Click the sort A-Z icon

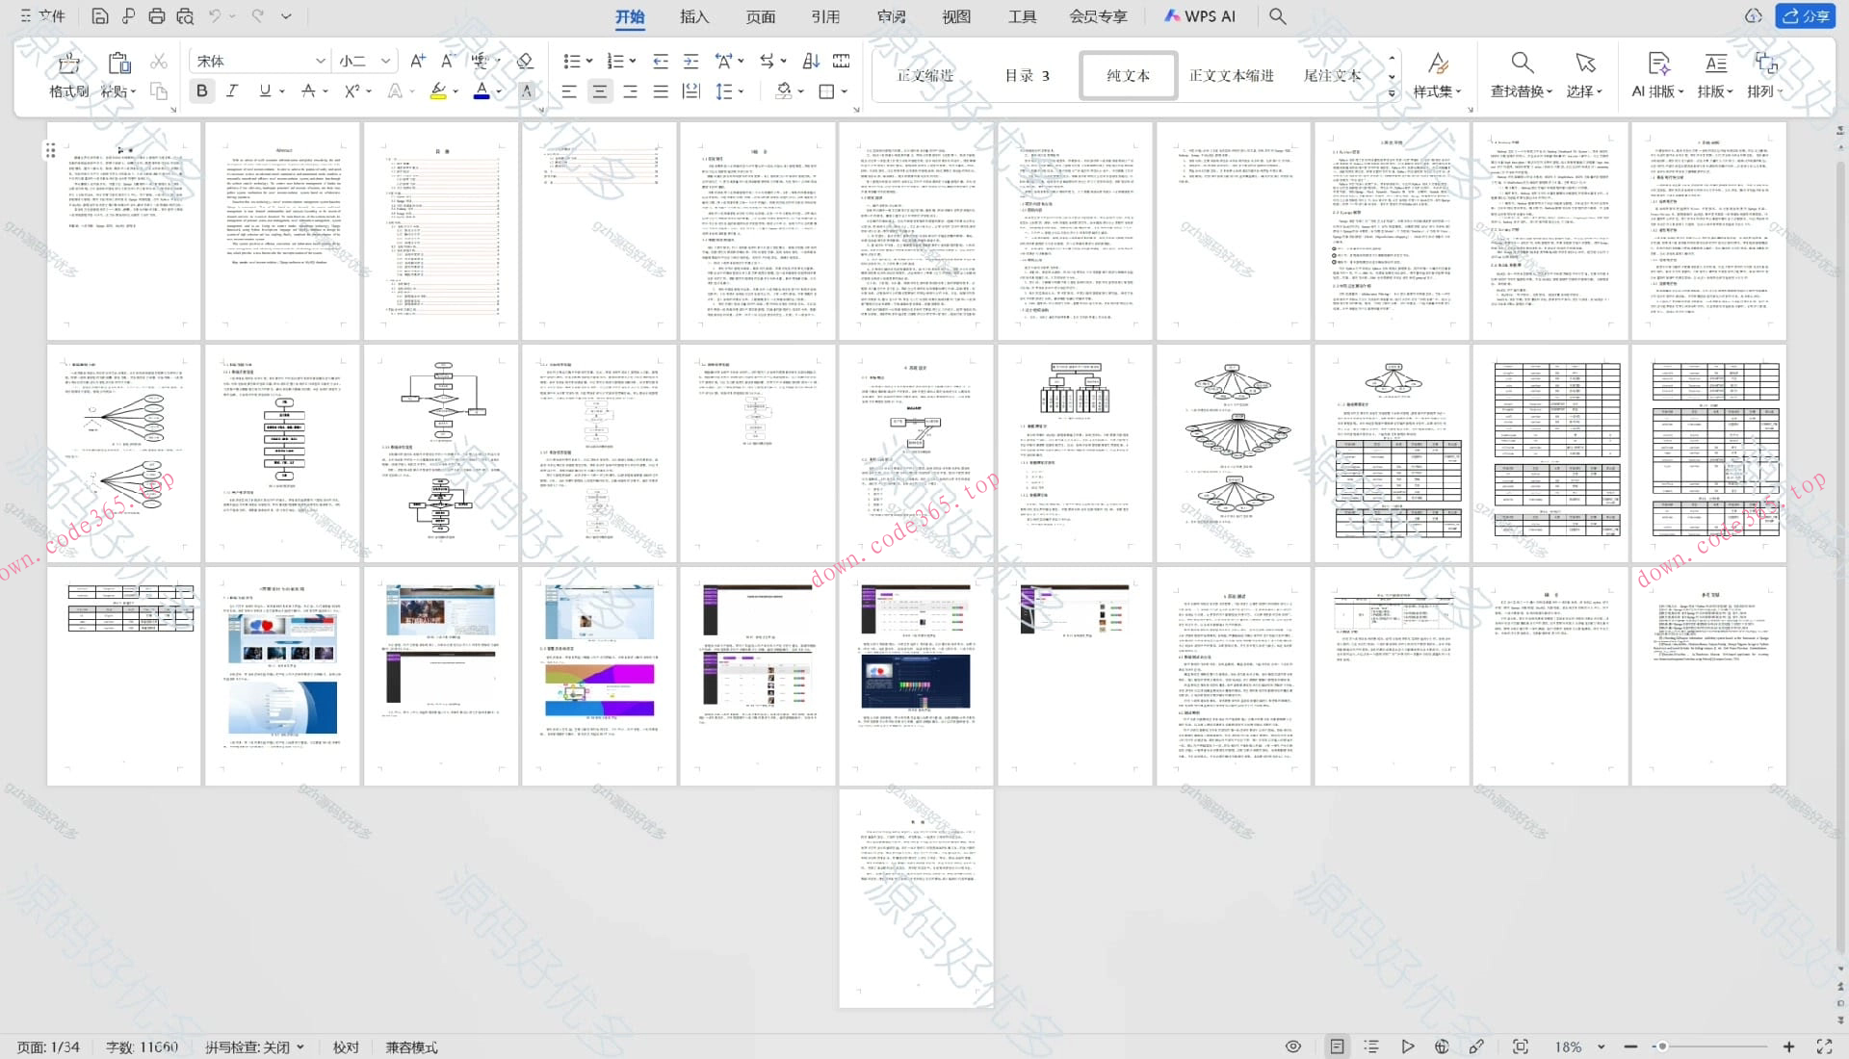click(811, 61)
